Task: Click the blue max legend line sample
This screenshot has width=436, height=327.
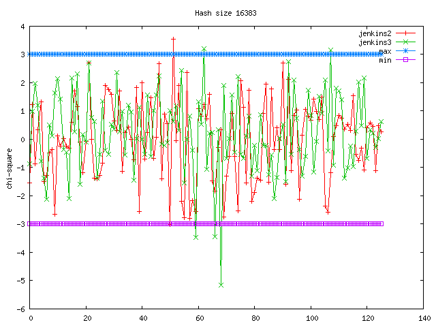Action: (405, 51)
